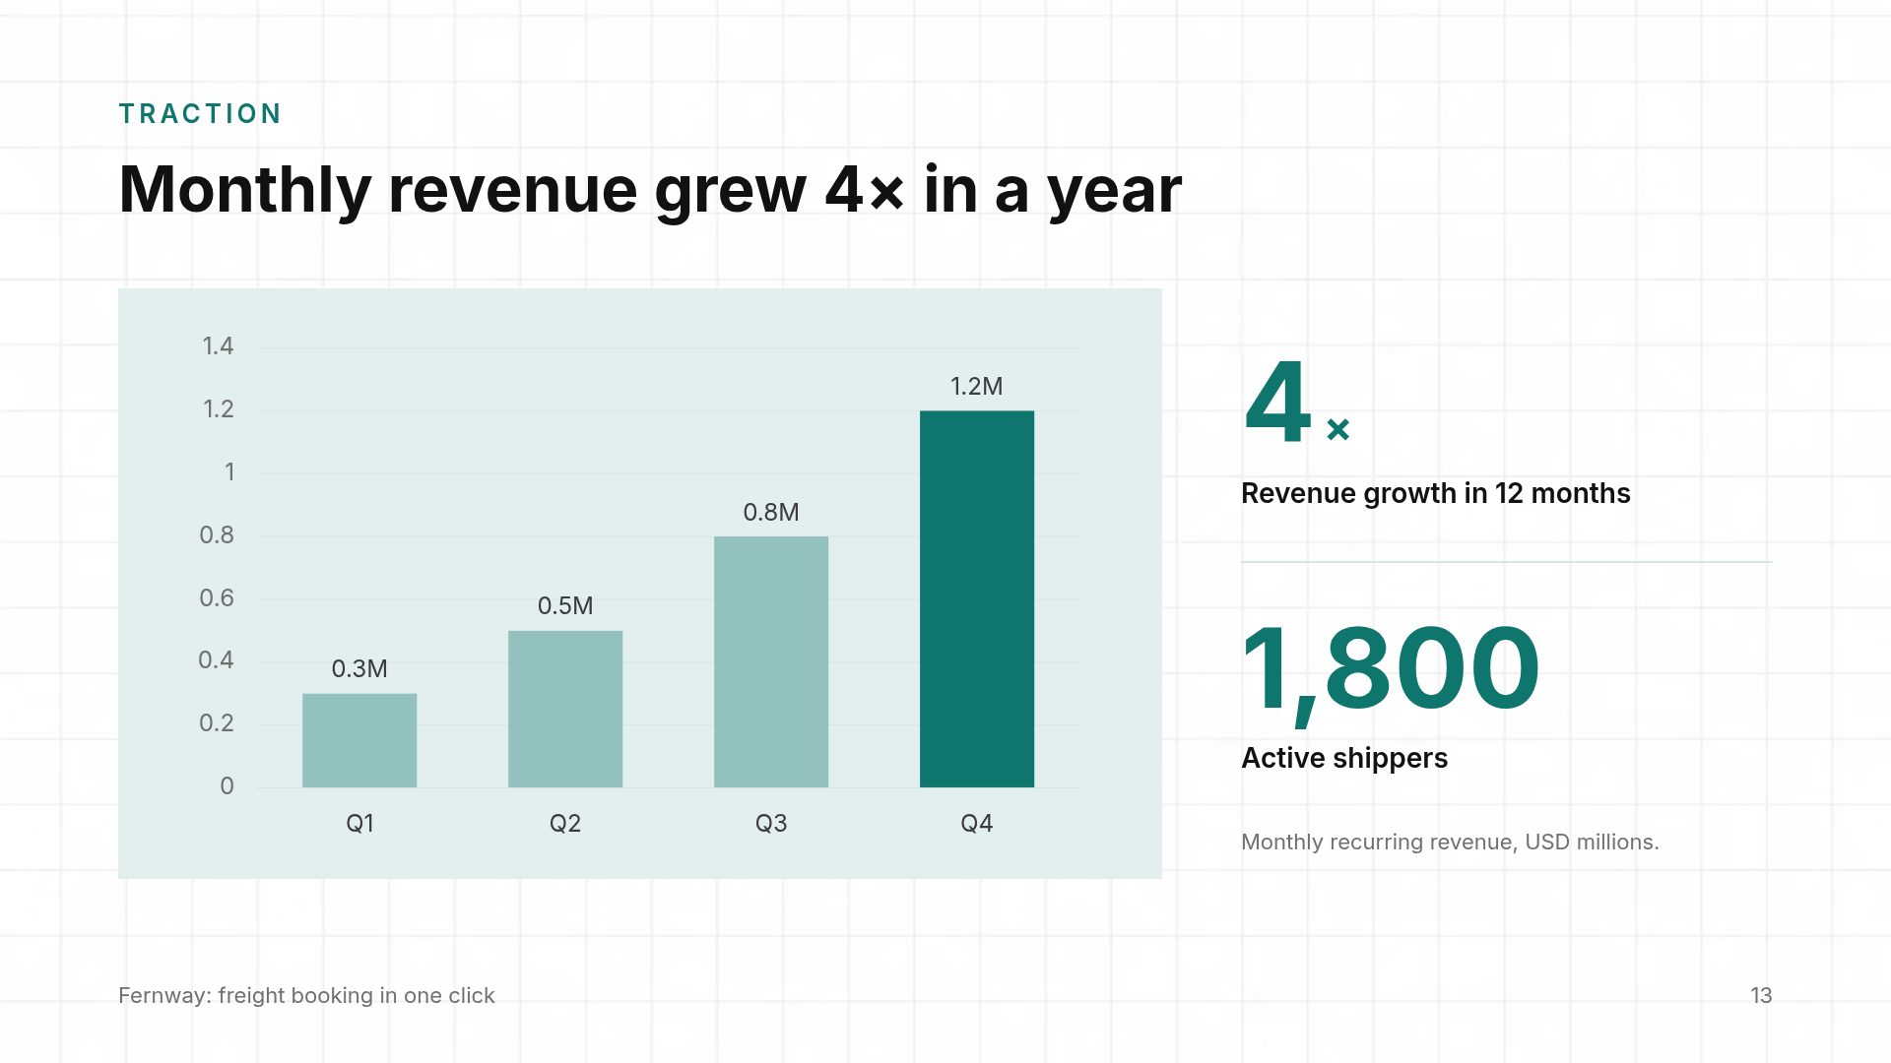Click the Q3 axis label
Viewport: 1891px width, 1063px height.
(771, 823)
